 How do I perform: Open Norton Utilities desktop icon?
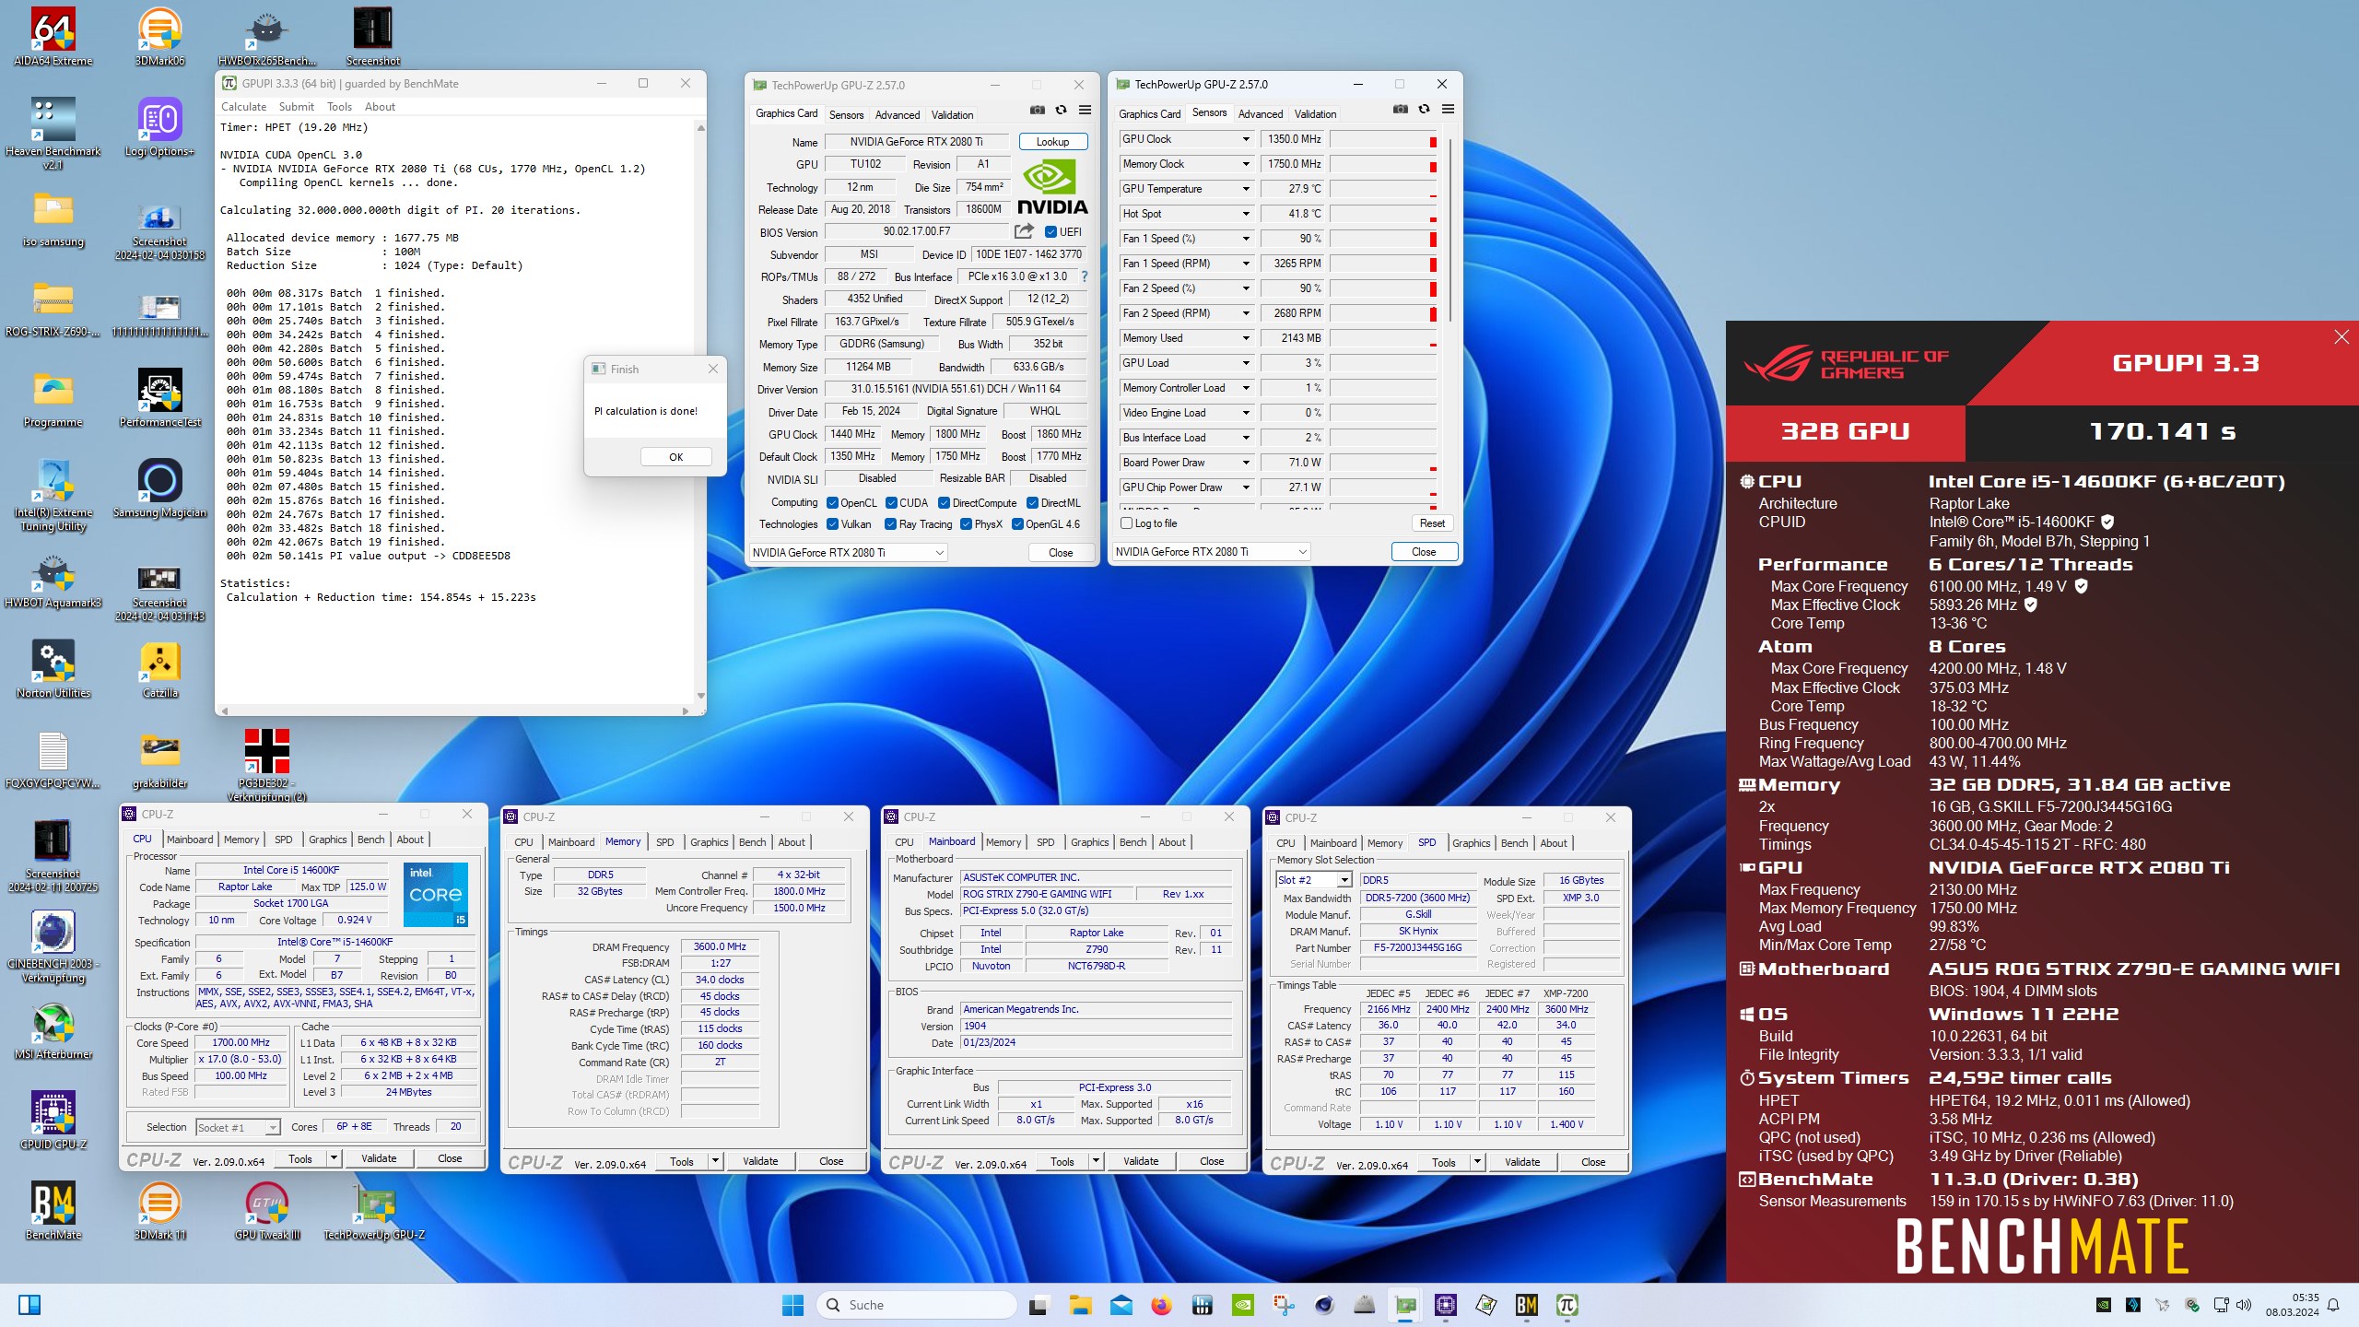click(53, 669)
